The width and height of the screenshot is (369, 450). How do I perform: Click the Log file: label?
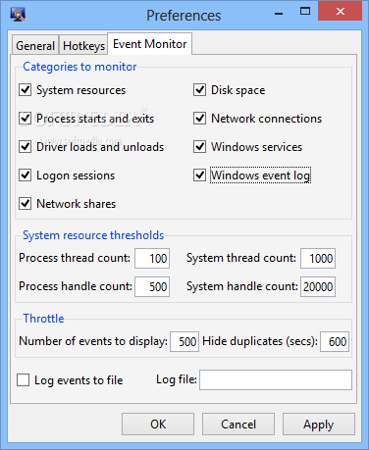pyautogui.click(x=177, y=379)
